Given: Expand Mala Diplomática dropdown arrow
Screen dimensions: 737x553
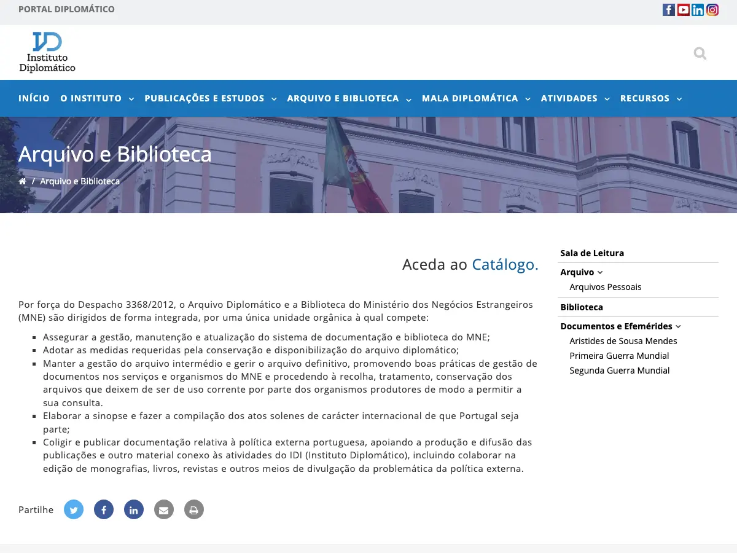Looking at the screenshot, I should pyautogui.click(x=528, y=99).
